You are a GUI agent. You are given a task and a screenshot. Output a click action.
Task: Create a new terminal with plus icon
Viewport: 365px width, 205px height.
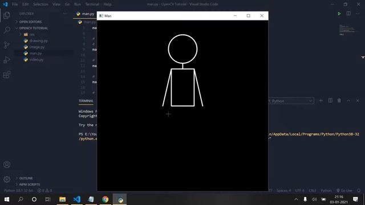[321, 101]
